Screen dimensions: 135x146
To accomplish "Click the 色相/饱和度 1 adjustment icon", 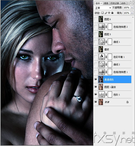I will (102, 72).
